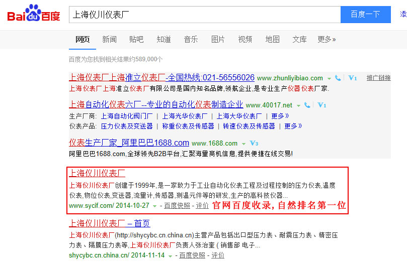This screenshot has height=264, width=407.
Task: Click 评价 for the shycybc.cn.china.cn result
Action: click(x=218, y=255)
